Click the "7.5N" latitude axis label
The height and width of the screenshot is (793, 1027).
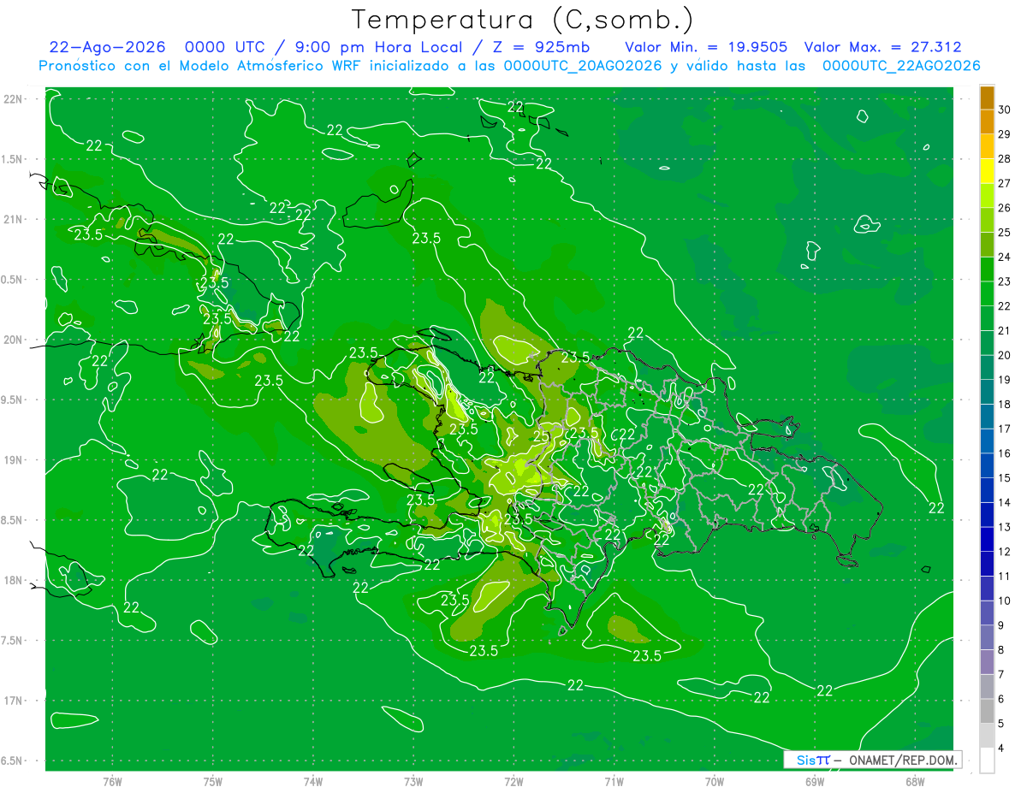tap(14, 641)
